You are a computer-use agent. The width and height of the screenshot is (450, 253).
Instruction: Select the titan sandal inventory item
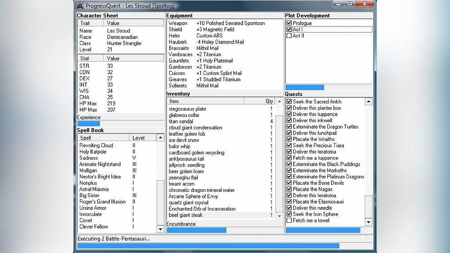(x=181, y=121)
